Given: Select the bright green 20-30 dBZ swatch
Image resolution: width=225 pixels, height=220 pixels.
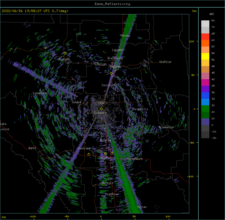Looking at the screenshot, I should [x=205, y=109].
